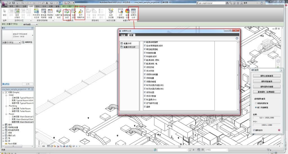Click the 編輯類型 button in properties panel
Viewport: 288px width, 154px height.
click(27, 42)
